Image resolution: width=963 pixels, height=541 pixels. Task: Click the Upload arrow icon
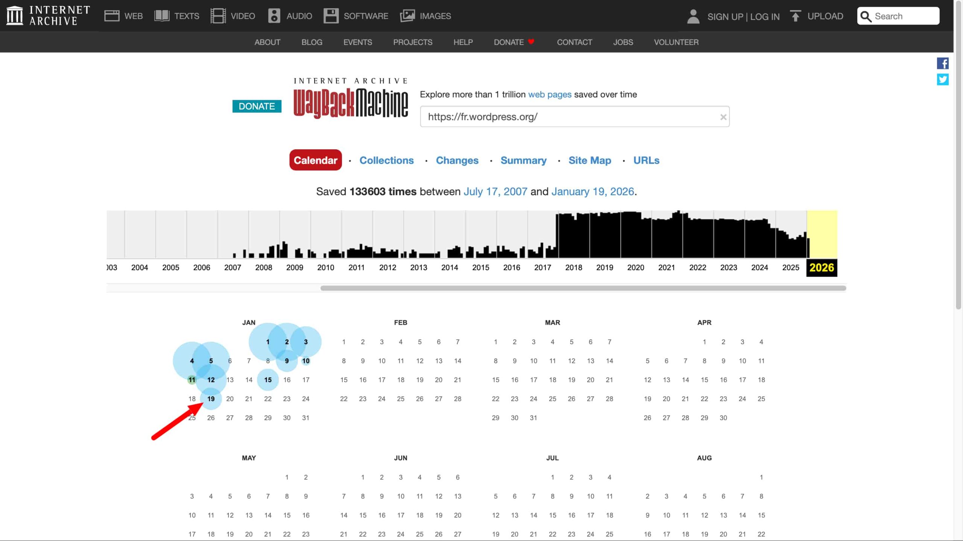pyautogui.click(x=795, y=16)
